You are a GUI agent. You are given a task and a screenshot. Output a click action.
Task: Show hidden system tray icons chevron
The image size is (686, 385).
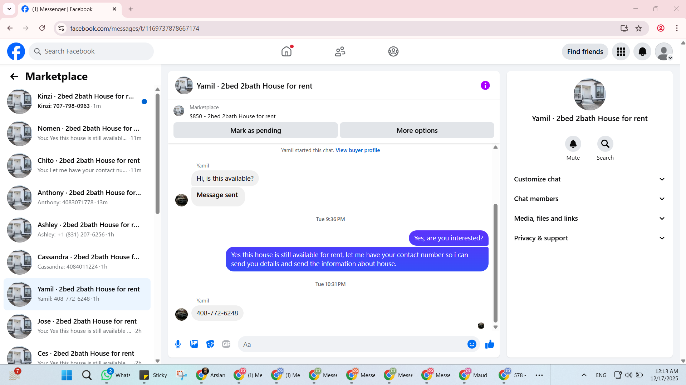584,375
